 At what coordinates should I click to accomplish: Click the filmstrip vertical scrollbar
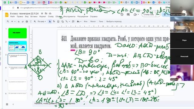[x=29, y=38]
